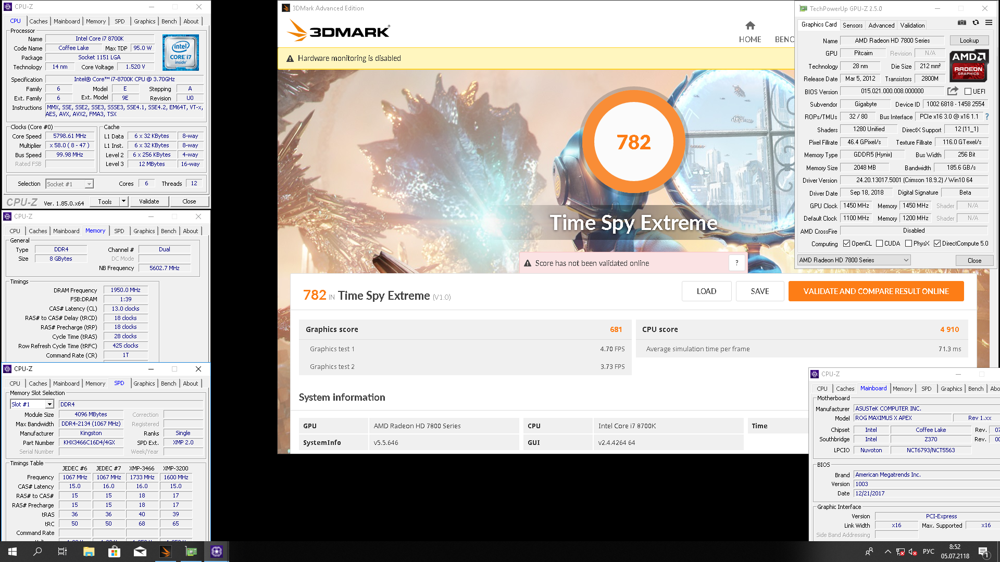Toggle the CUDA checkbox
The width and height of the screenshot is (1000, 562).
click(x=879, y=244)
